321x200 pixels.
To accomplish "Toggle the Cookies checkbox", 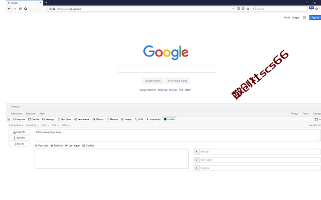I will coord(84,145).
